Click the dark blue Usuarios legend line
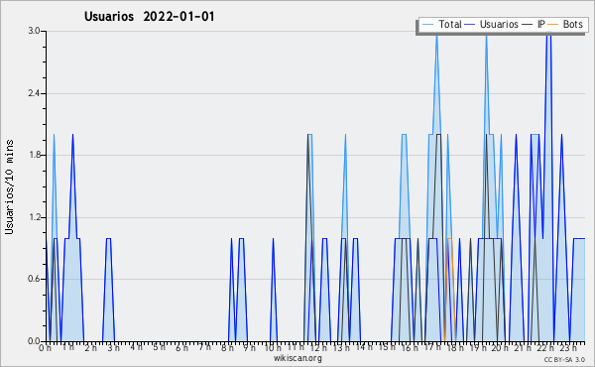 [x=470, y=25]
